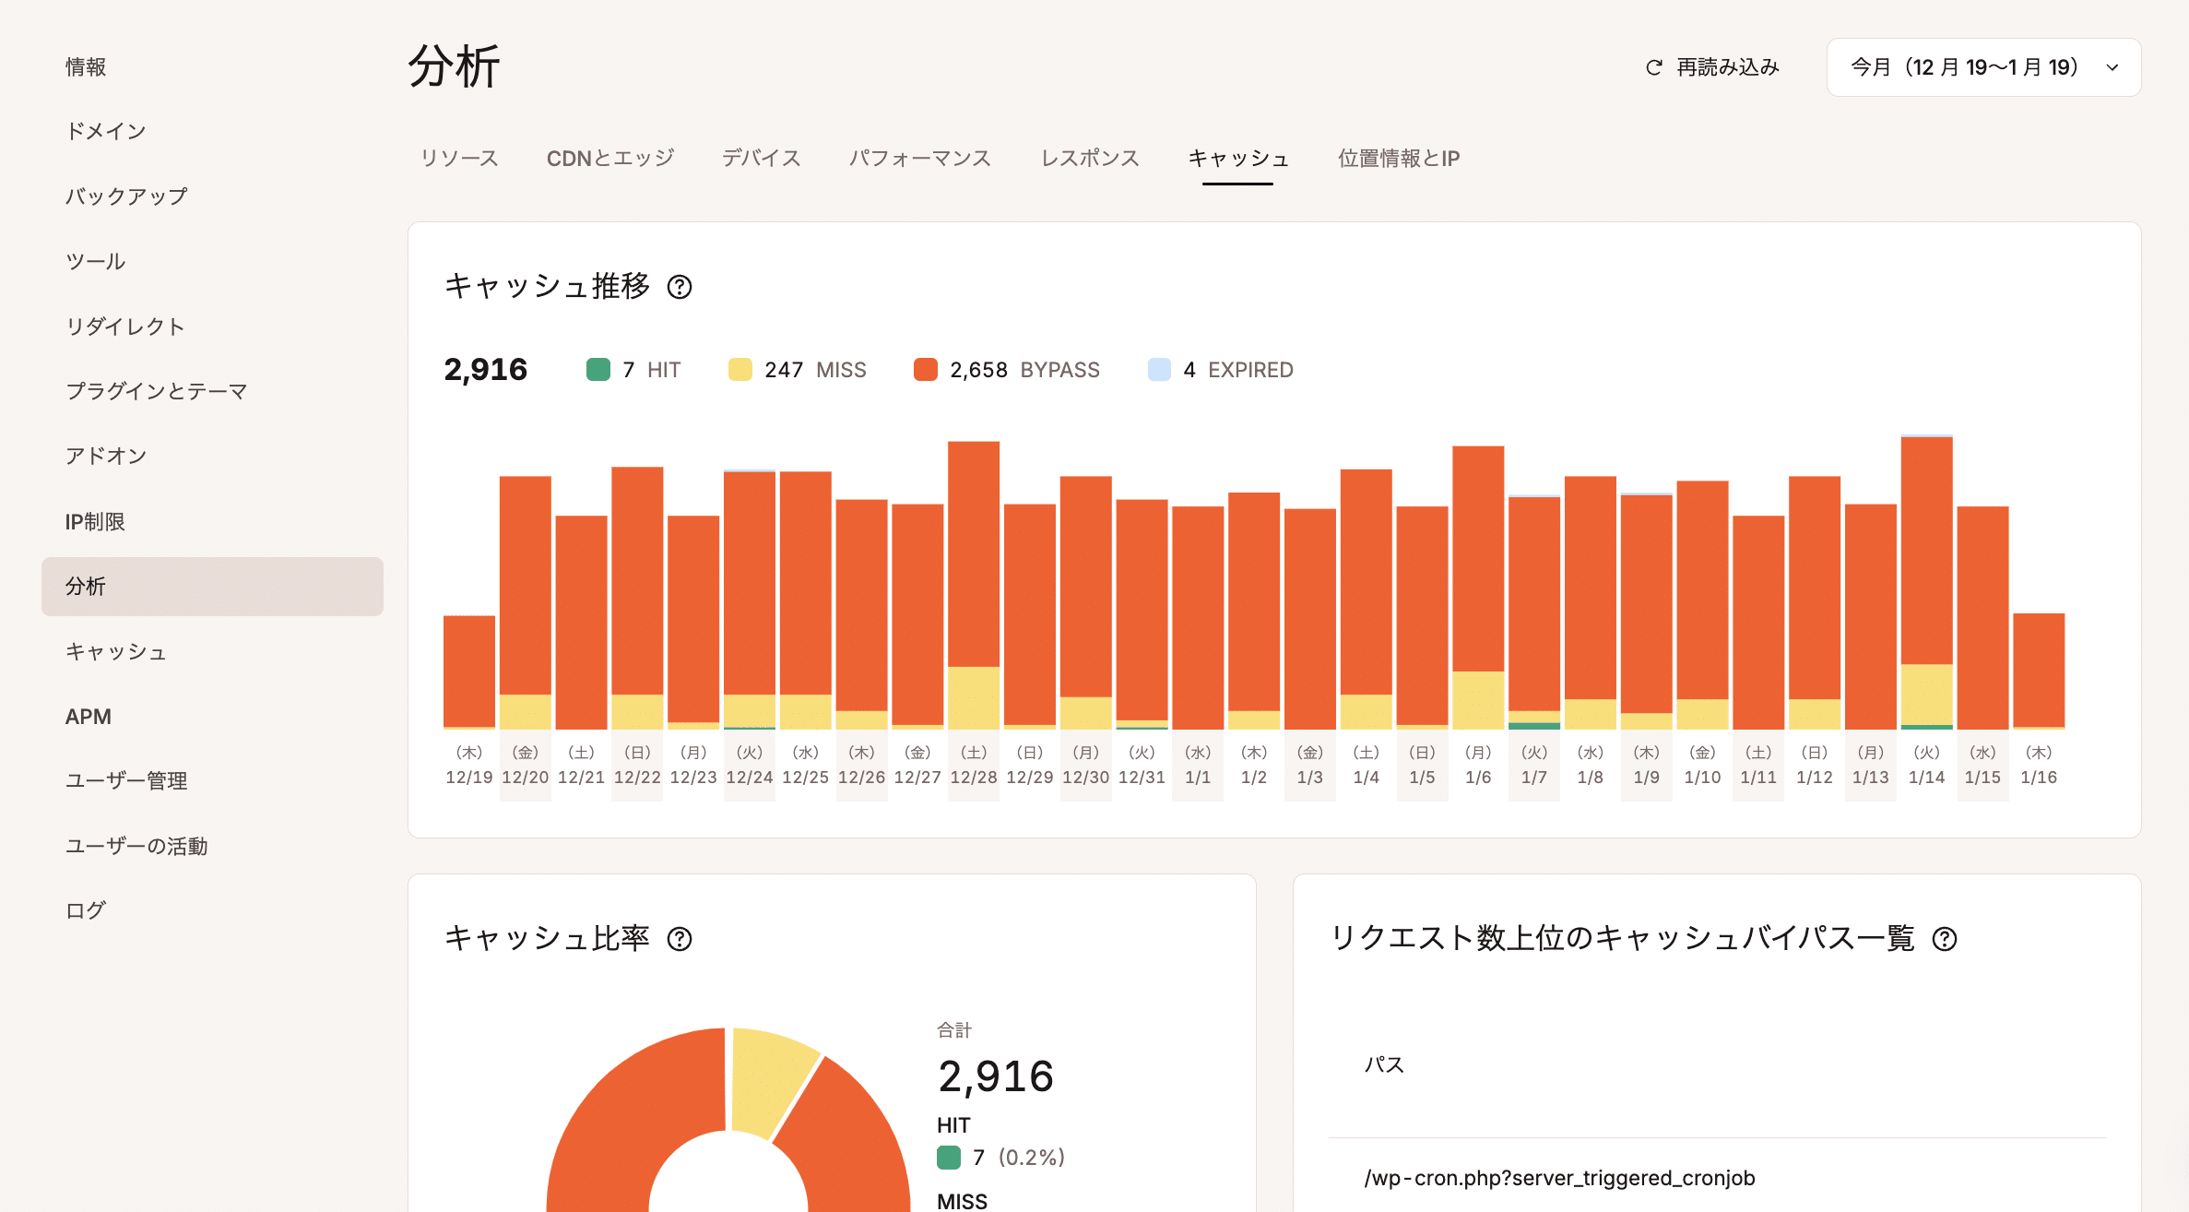Click the 1/7 bar with green HIT
Viewport: 2189px width, 1212px height.
tap(1534, 612)
